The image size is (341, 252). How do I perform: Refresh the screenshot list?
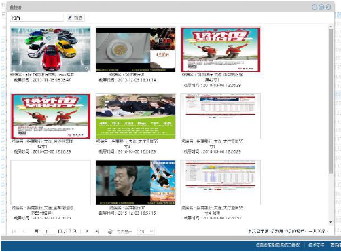click(x=110, y=231)
